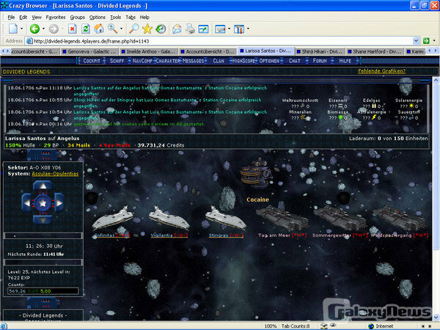This screenshot has width=440, height=330.
Task: Click the browser Back arrow button
Action: [x=34, y=29]
